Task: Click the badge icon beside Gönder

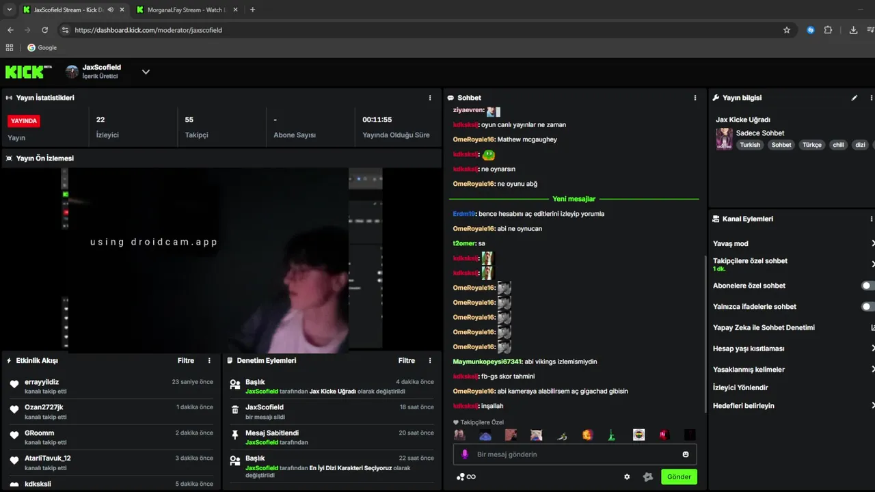Action: click(x=648, y=477)
